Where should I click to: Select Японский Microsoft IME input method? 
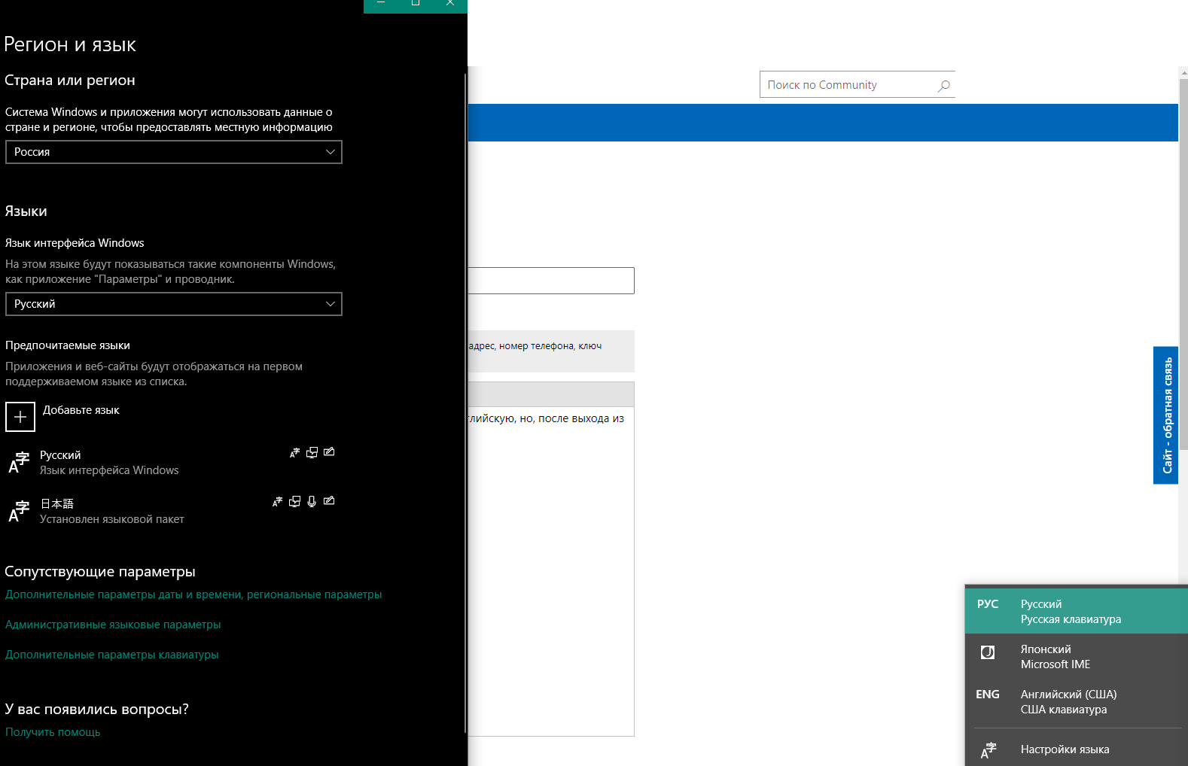click(1077, 656)
